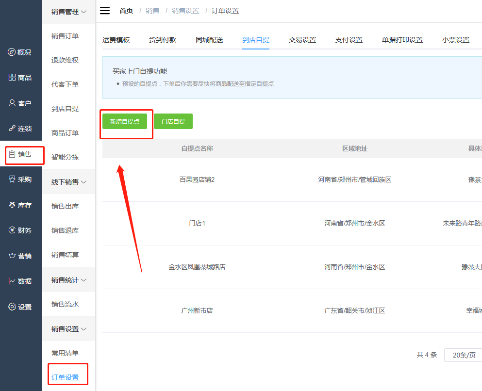Open 销售流水 in submenu
Screen dimensions: 482x391
(x=65, y=304)
